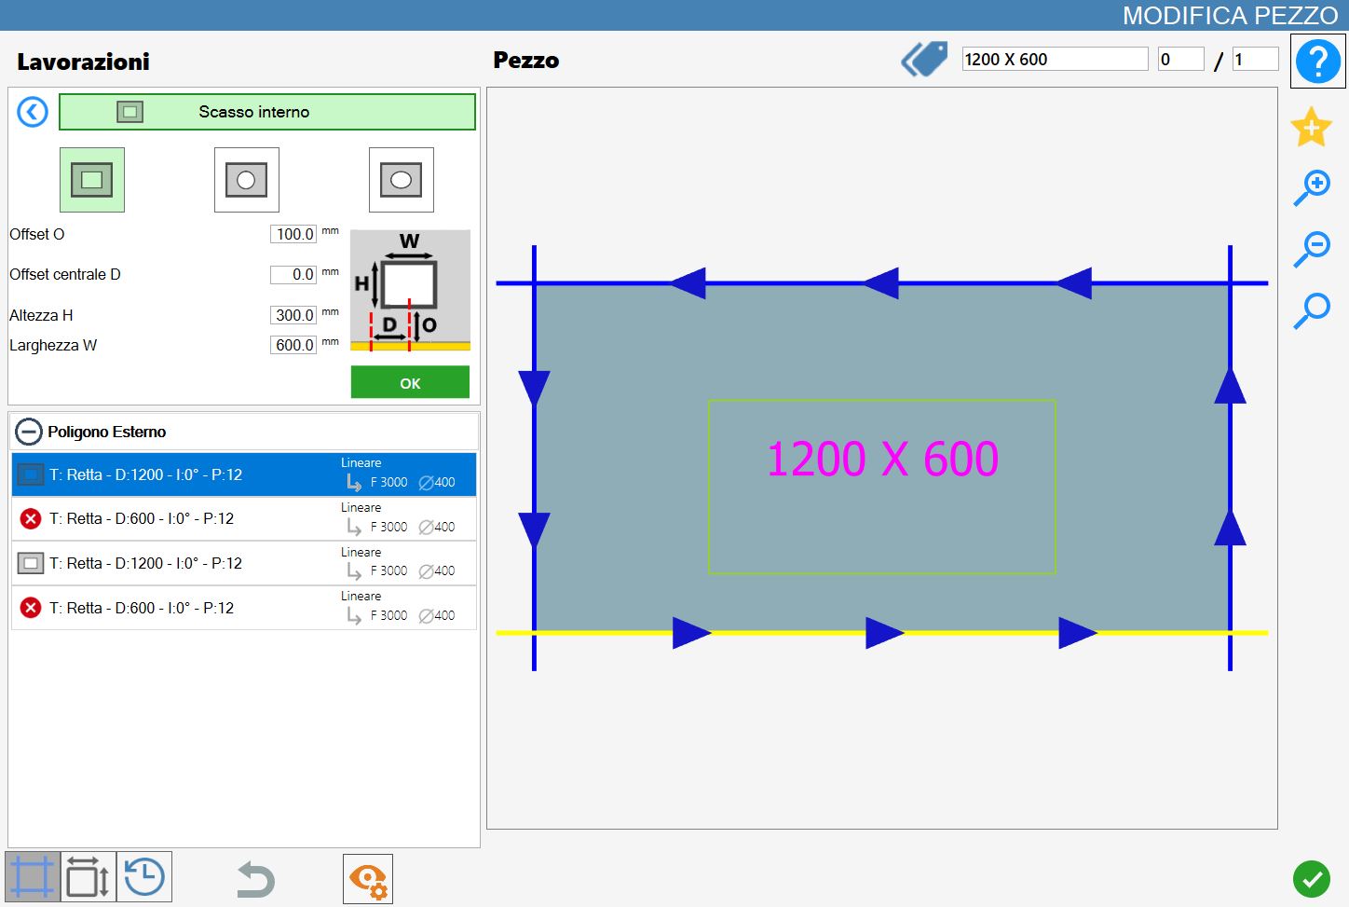Go back with the blue chevron arrow
Image resolution: width=1349 pixels, height=907 pixels.
coord(33,113)
